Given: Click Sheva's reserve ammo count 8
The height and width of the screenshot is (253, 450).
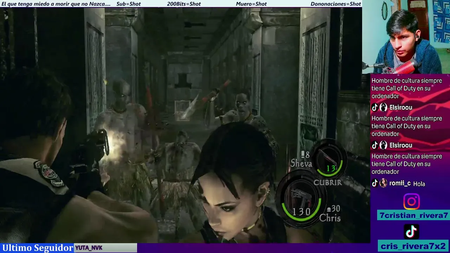Looking at the screenshot, I should [x=306, y=154].
